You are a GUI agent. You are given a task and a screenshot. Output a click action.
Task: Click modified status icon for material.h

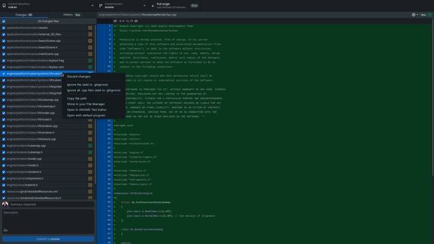[x=90, y=185]
